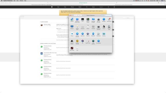Viewport: 166px width, 93px height.
Task: Click Support in Apple site navigation
Action: point(101,7)
